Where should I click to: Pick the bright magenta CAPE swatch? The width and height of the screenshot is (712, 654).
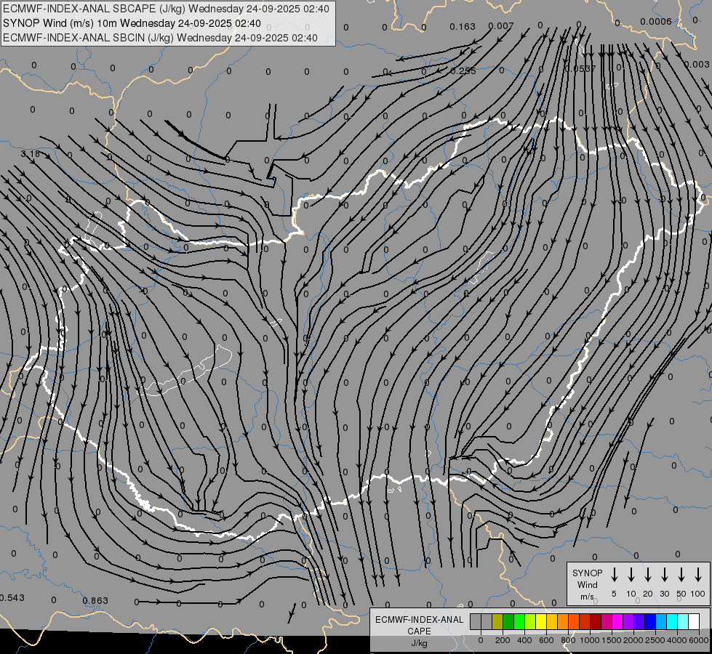(618, 621)
